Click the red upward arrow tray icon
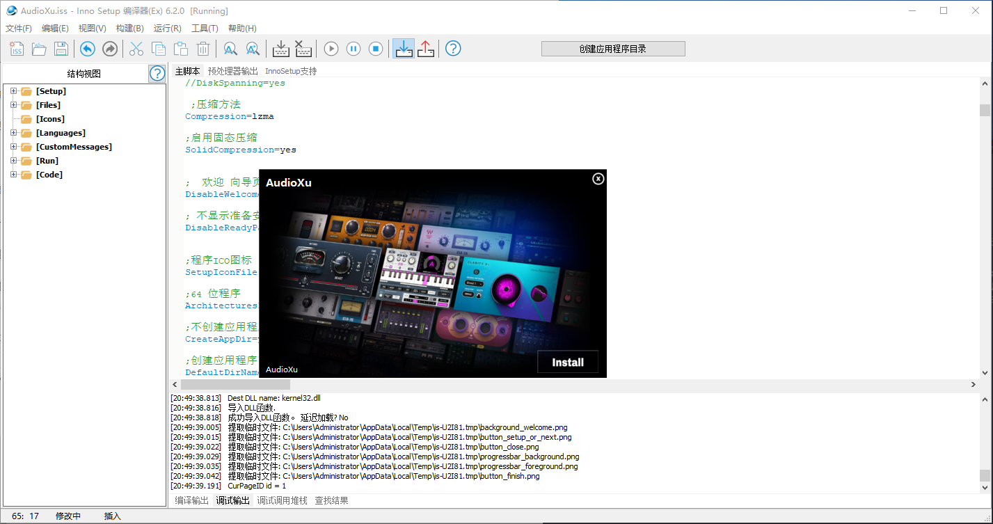Image resolution: width=993 pixels, height=524 pixels. pos(426,49)
